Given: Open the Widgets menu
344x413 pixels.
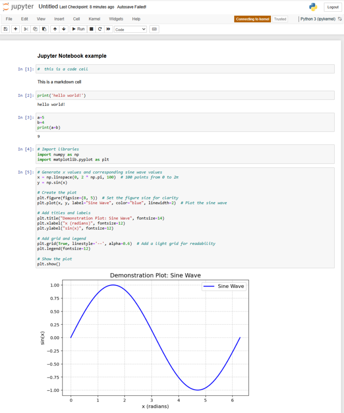Looking at the screenshot, I should [116, 19].
